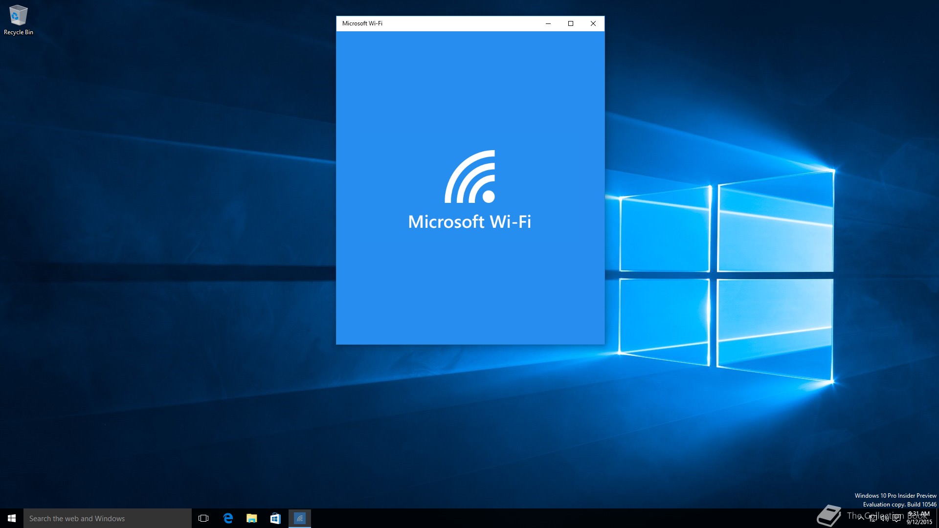Open the Windows Store taskbar icon
This screenshot has height=528, width=939.
coord(275,518)
